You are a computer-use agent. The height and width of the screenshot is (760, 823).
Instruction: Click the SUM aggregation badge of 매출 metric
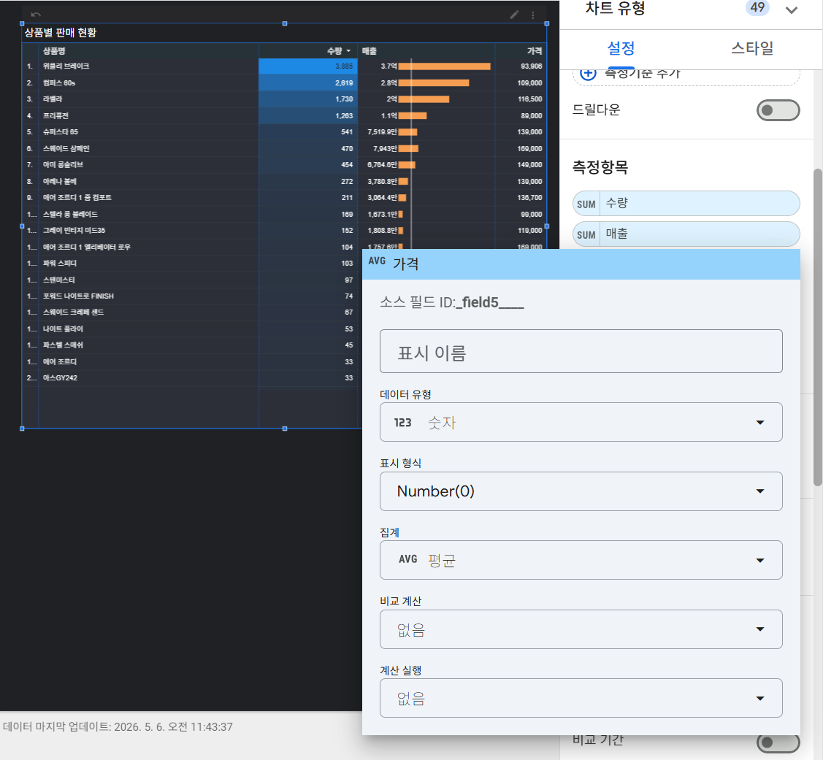coord(586,234)
